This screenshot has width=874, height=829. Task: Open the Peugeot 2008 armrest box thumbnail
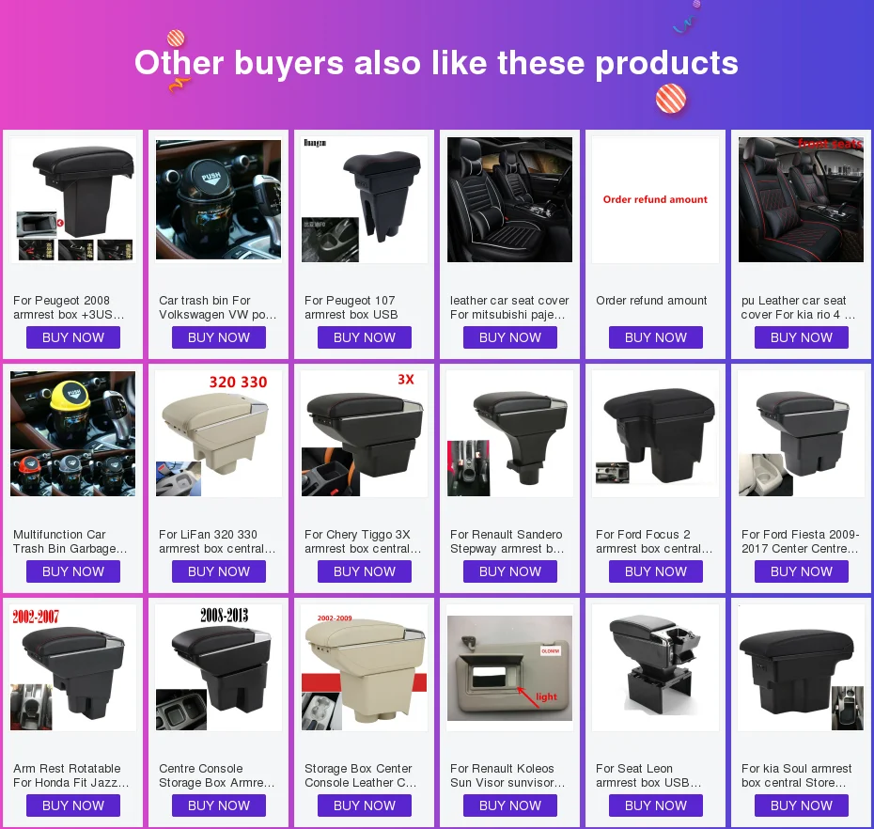tap(73, 199)
